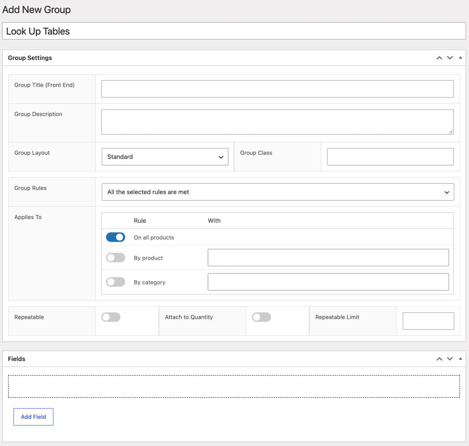Click the On all products label
The width and height of the screenshot is (469, 446).
tap(154, 237)
